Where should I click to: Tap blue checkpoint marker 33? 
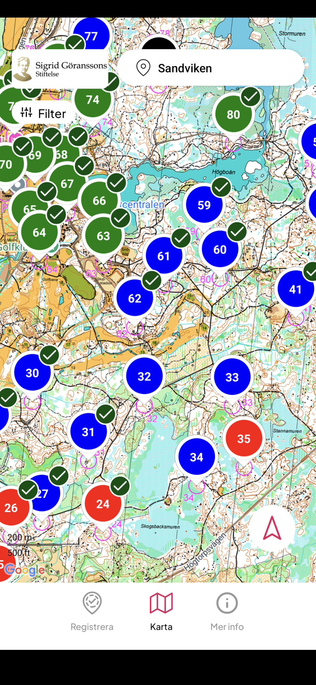click(x=232, y=377)
